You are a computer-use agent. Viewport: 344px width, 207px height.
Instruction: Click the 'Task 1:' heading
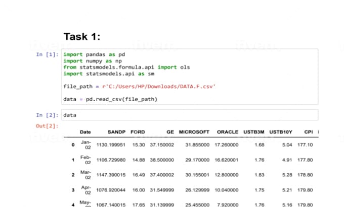coord(82,36)
